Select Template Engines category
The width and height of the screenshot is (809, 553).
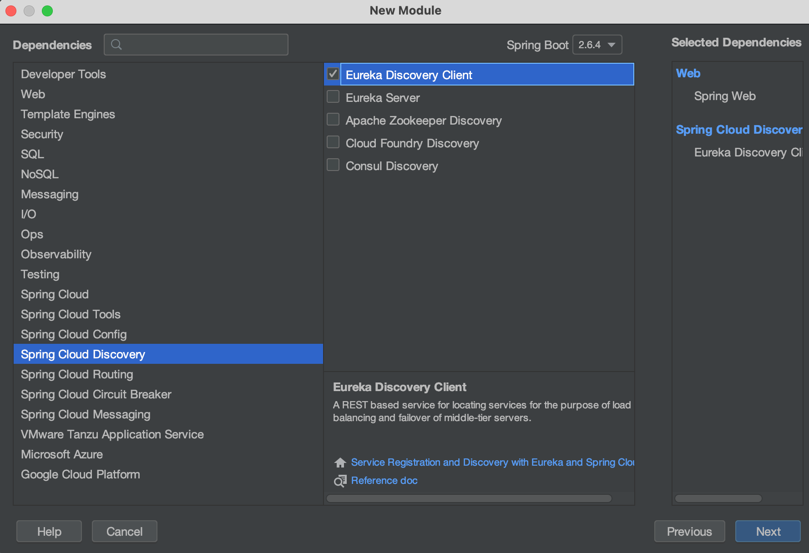pyautogui.click(x=168, y=114)
